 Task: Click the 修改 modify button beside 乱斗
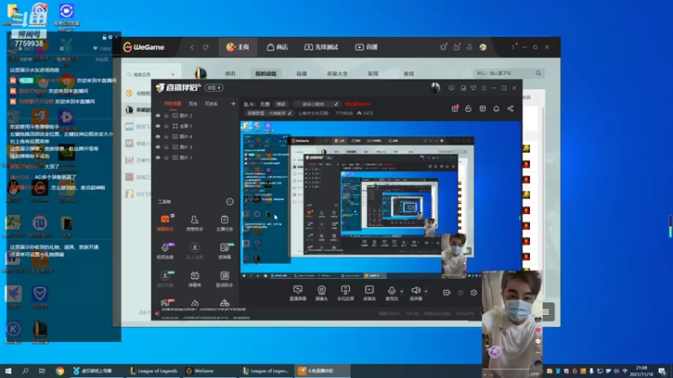pos(281,104)
